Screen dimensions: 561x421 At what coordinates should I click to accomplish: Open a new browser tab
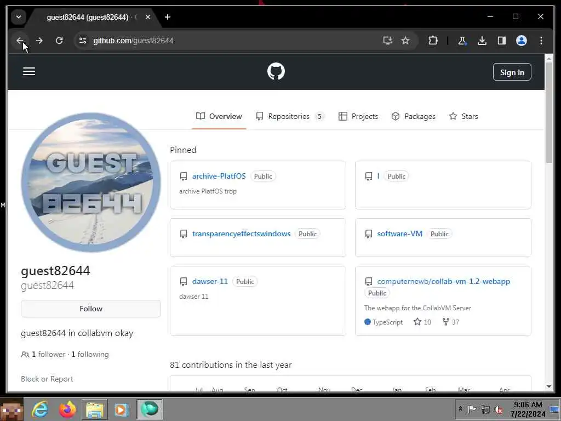[168, 17]
